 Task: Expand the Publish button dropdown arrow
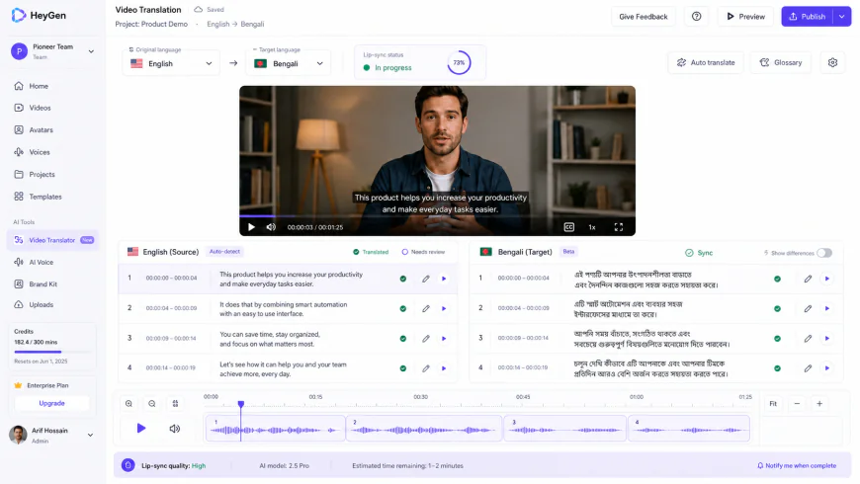tap(842, 17)
